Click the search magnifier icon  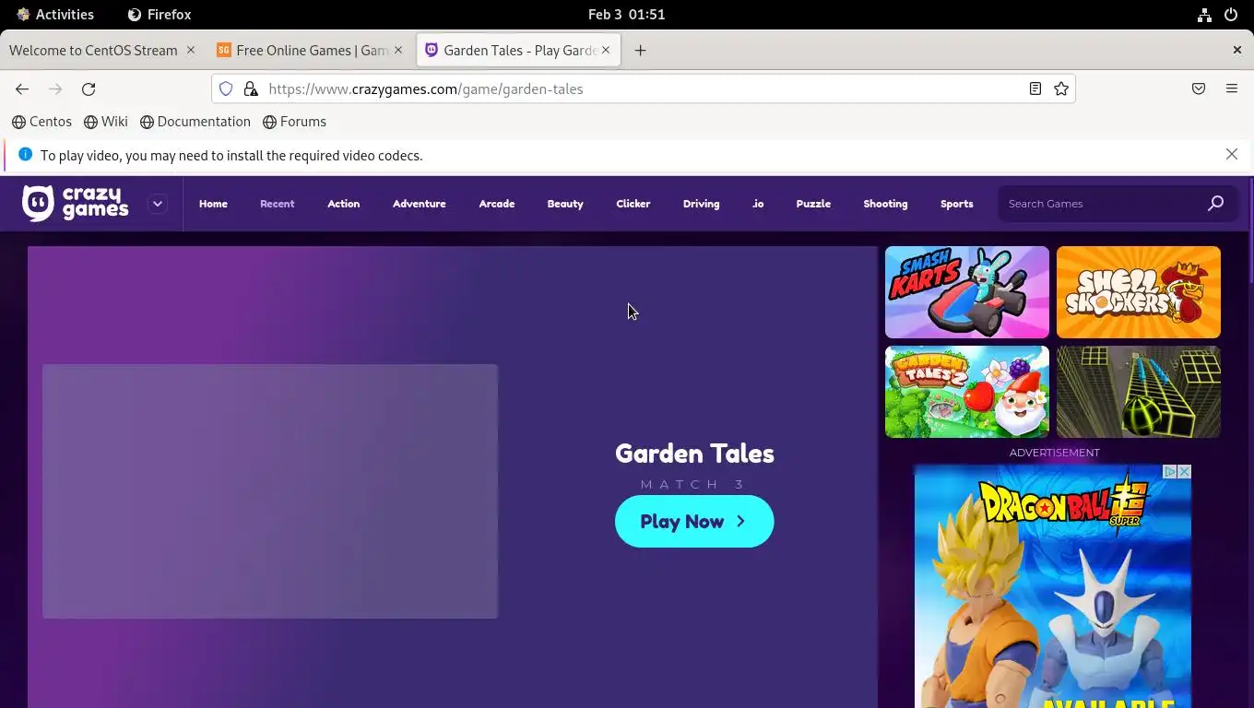(1215, 203)
